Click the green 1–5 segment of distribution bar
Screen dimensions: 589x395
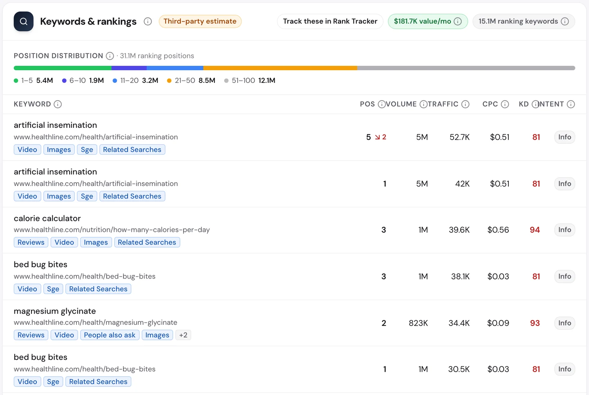click(63, 68)
